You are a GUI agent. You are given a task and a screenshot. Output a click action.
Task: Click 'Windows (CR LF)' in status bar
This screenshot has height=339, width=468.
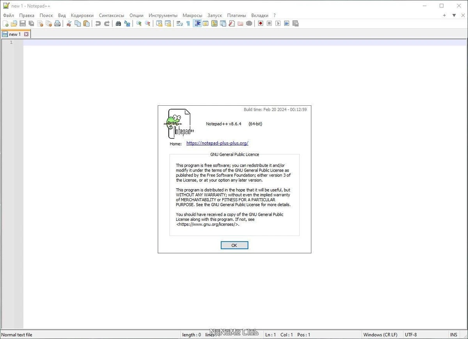click(380, 335)
